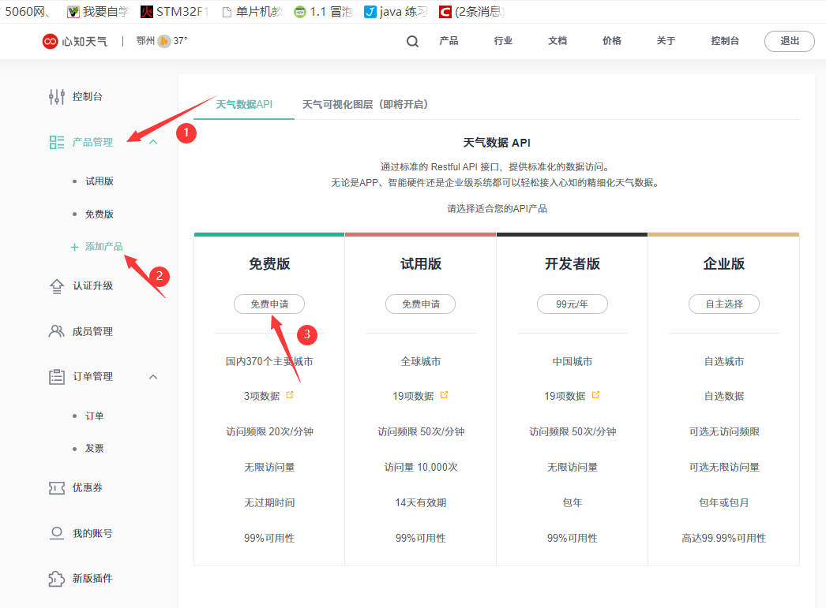The image size is (826, 608).
Task: Click the 认证升级 badge icon
Action: 56,286
